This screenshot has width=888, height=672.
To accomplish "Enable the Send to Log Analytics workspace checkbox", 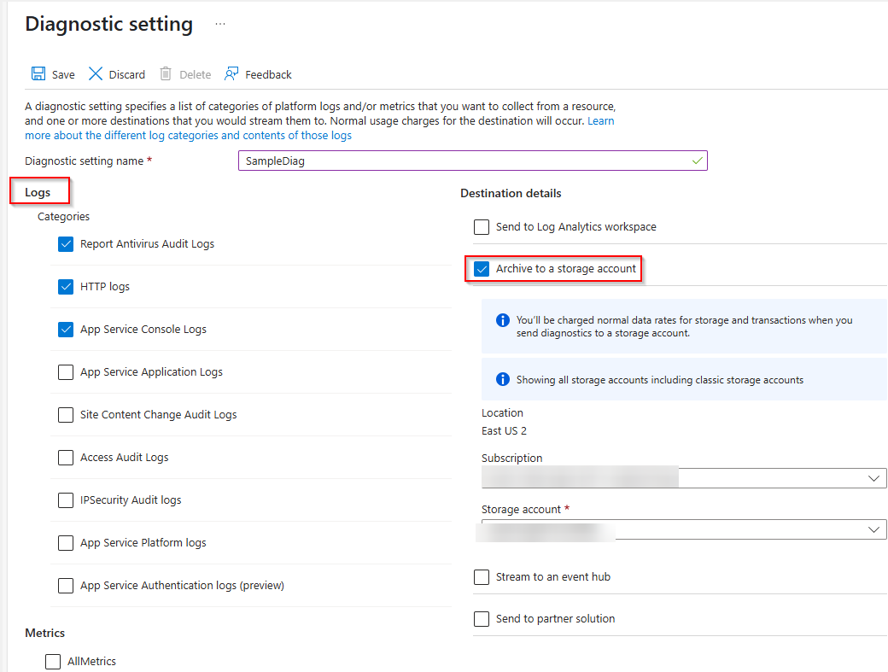I will [x=482, y=226].
